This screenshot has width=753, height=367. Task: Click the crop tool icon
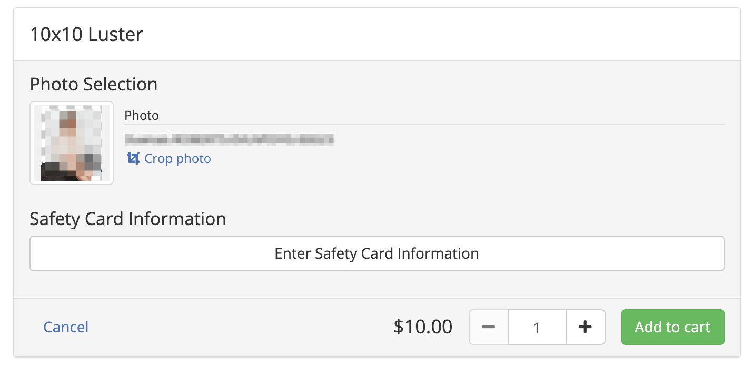133,158
